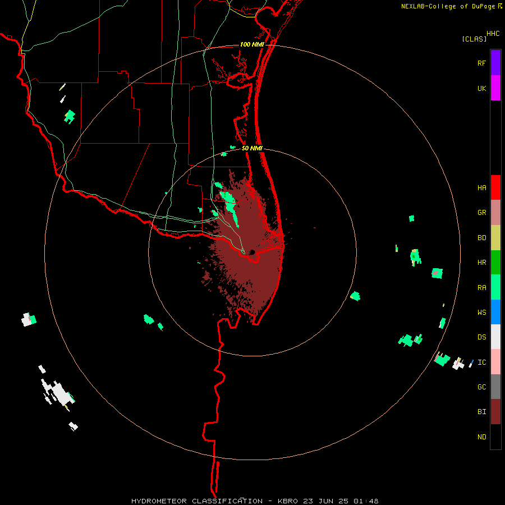The width and height of the screenshot is (505, 505).
Task: Click the NEXLAB-College of DuPage credit text
Action: [448, 6]
